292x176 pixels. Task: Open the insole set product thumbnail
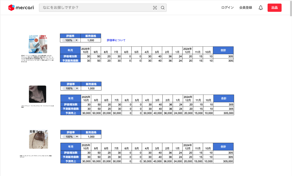[38, 44]
